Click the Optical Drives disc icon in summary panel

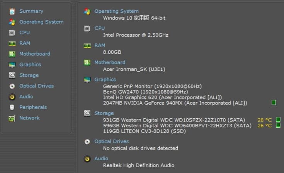click(x=87, y=142)
